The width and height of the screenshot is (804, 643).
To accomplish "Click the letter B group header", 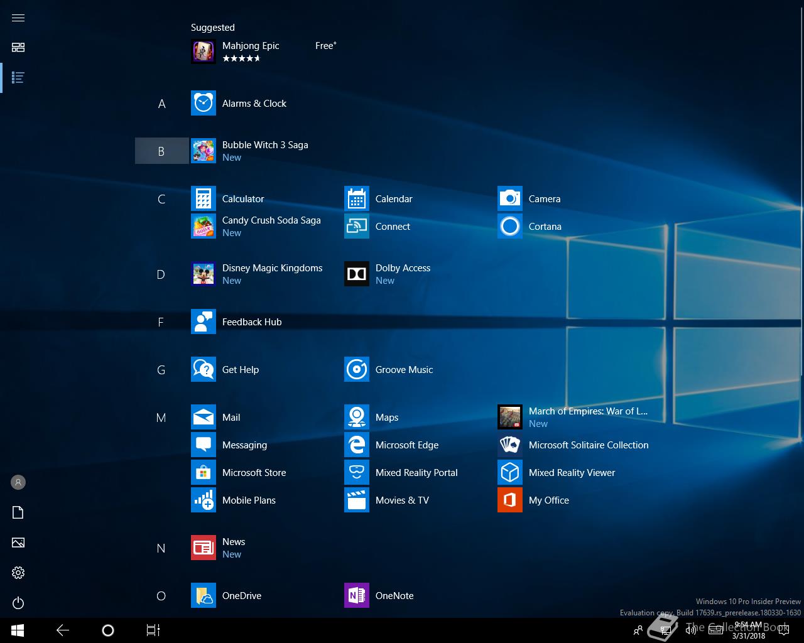I will coord(161,151).
